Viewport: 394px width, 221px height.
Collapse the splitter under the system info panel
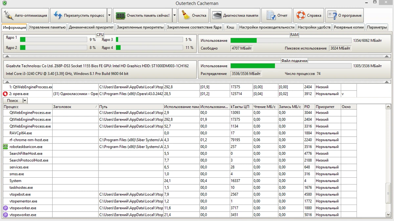click(x=197, y=82)
